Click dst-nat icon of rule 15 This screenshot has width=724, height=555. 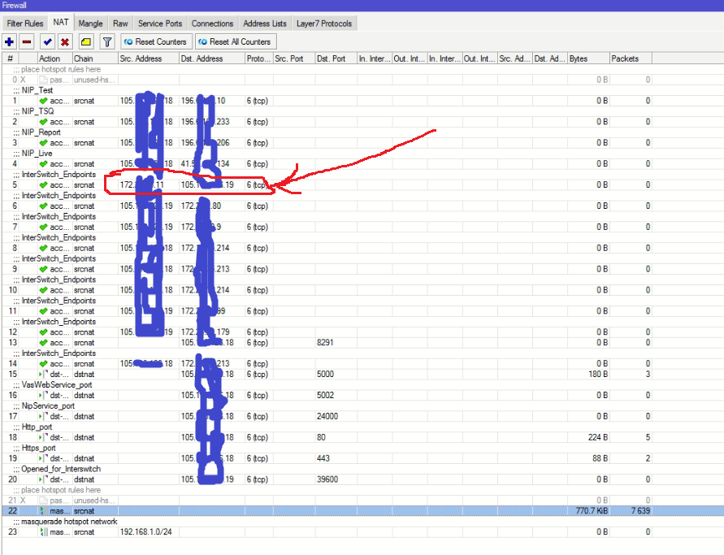[x=43, y=374]
